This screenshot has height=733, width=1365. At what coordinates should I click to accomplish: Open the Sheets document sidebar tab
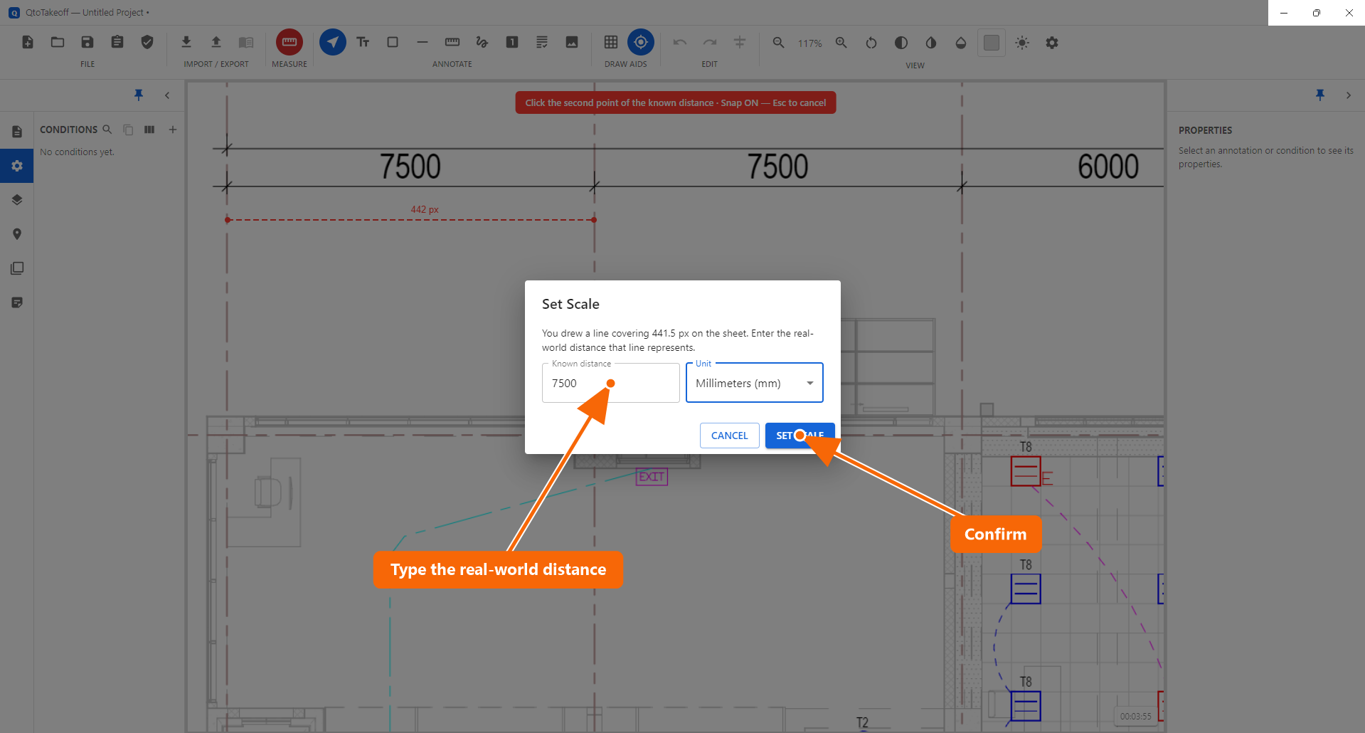tap(17, 132)
